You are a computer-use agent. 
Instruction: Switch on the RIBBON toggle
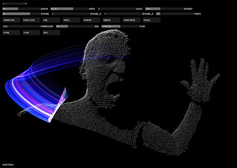111,20
